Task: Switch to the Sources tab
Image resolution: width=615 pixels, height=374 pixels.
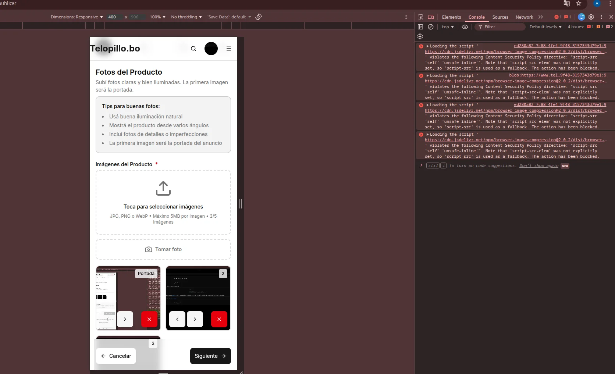Action: (x=500, y=17)
